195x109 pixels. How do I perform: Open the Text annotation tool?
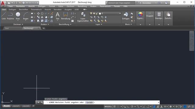pyautogui.click(x=58, y=16)
